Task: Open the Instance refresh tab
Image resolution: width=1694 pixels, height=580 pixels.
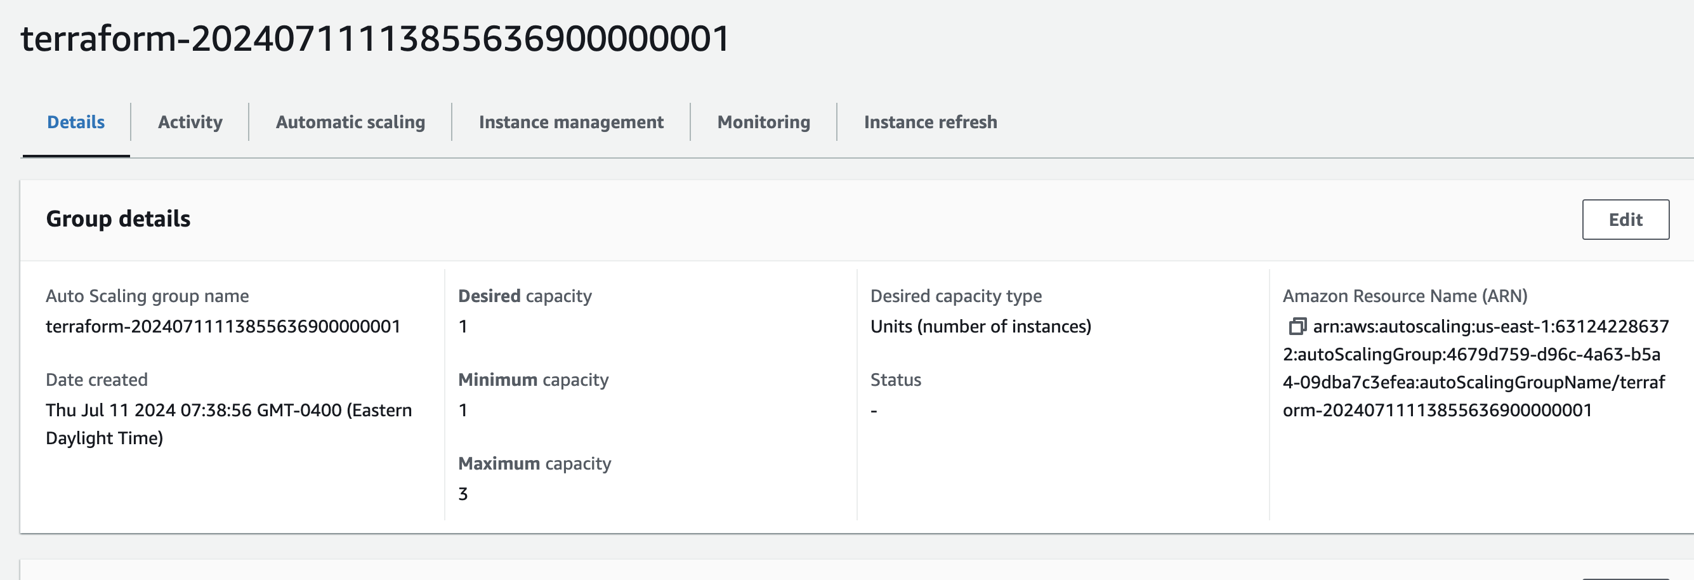Action: pyautogui.click(x=930, y=122)
